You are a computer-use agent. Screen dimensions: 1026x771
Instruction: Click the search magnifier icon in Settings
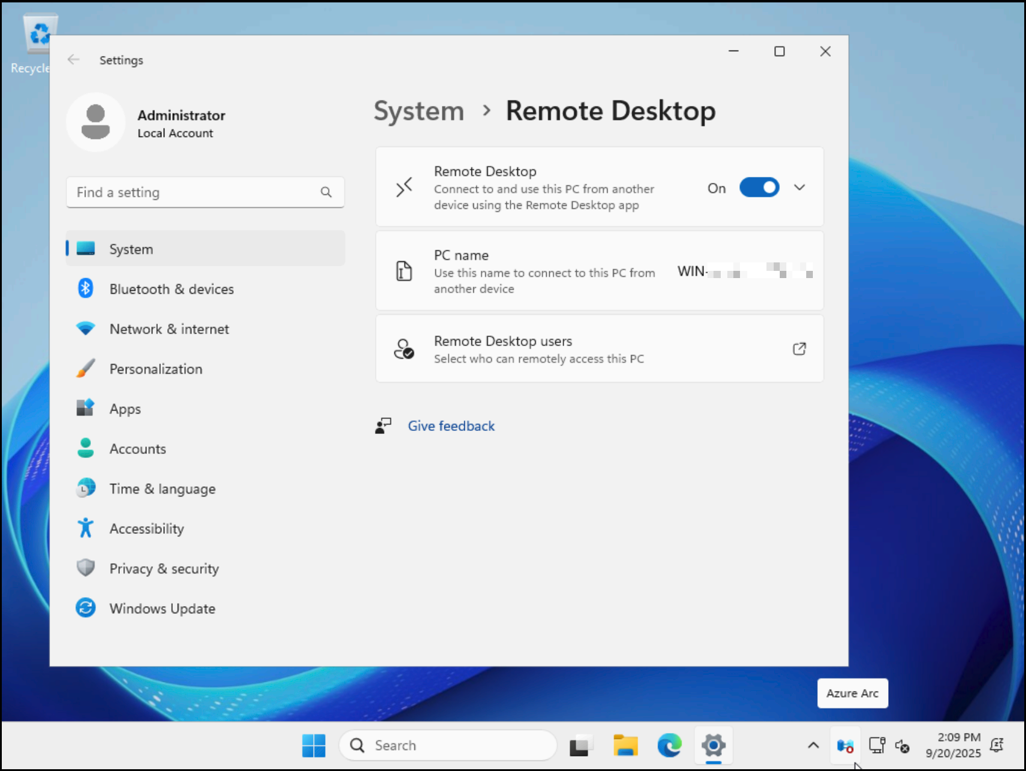[x=326, y=193]
